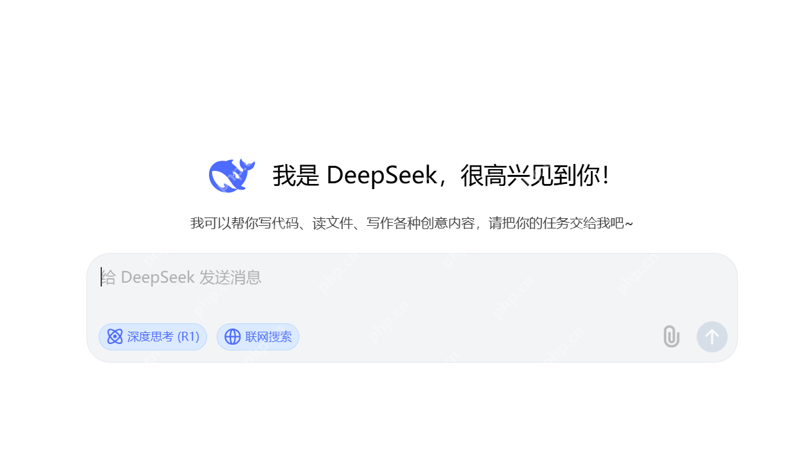This screenshot has height=455, width=796.
Task: Send message with the up-arrow button
Action: pyautogui.click(x=712, y=337)
